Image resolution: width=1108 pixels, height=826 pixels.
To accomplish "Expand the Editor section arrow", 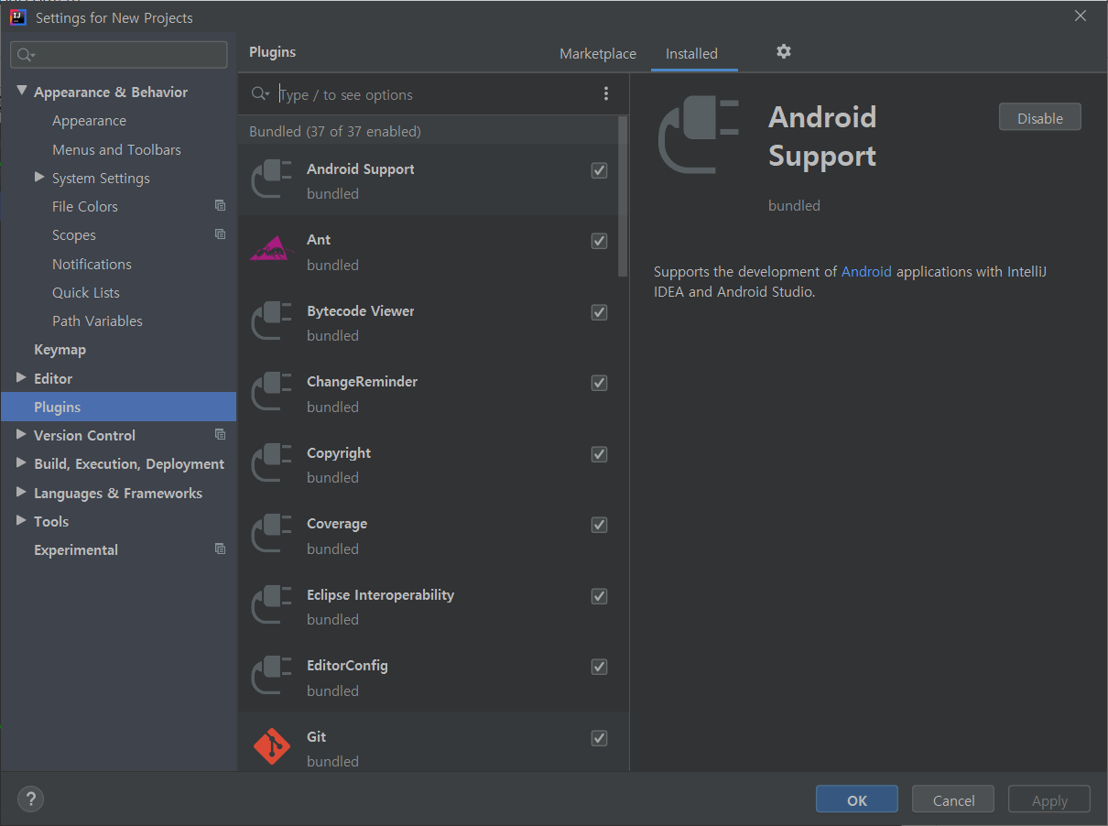I will tap(21, 377).
